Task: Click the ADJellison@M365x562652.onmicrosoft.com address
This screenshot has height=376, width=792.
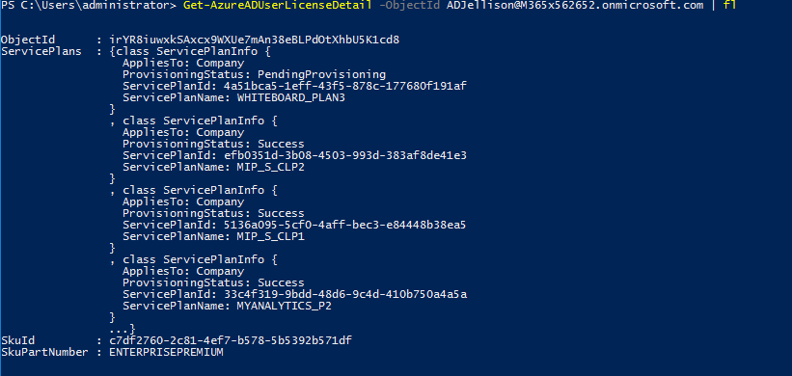Action: pos(575,6)
